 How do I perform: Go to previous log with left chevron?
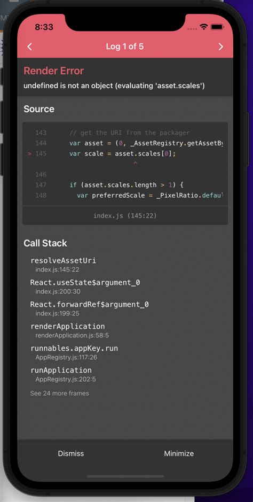click(29, 47)
